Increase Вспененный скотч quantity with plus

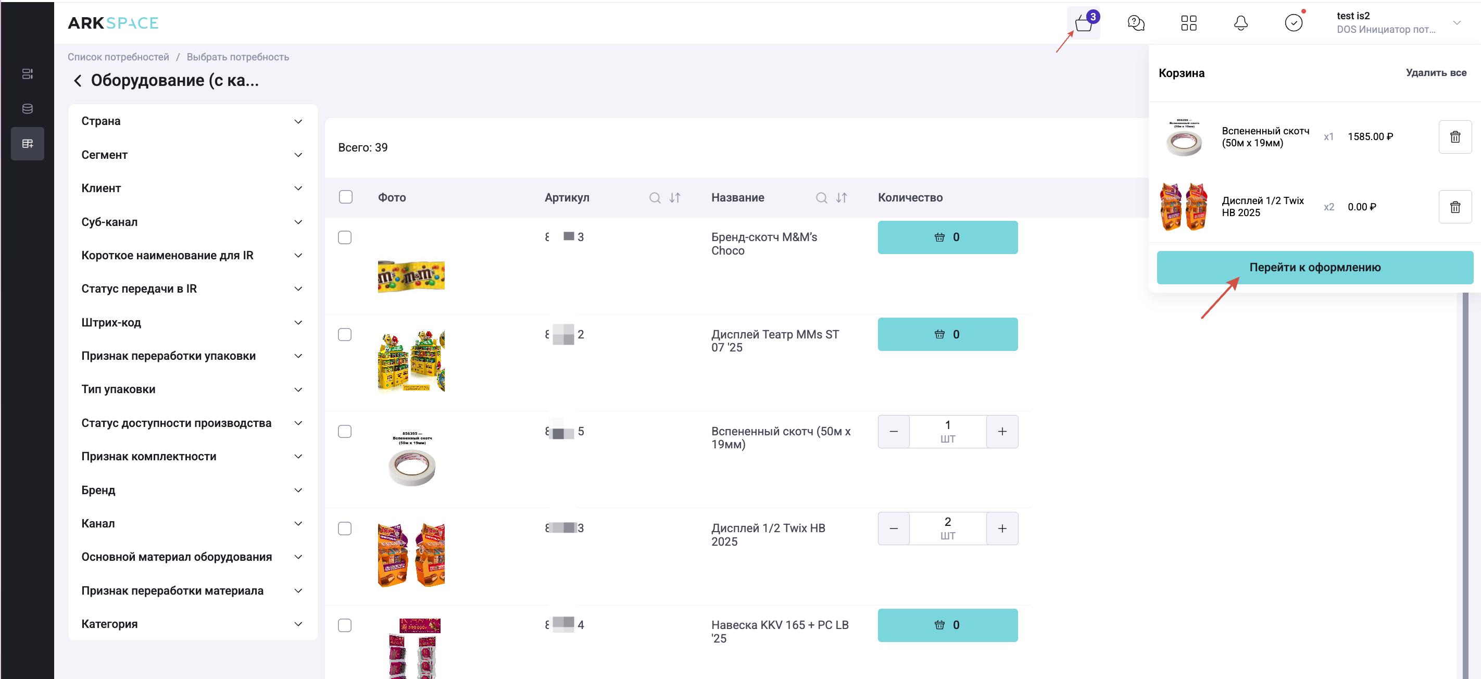pyautogui.click(x=1001, y=432)
